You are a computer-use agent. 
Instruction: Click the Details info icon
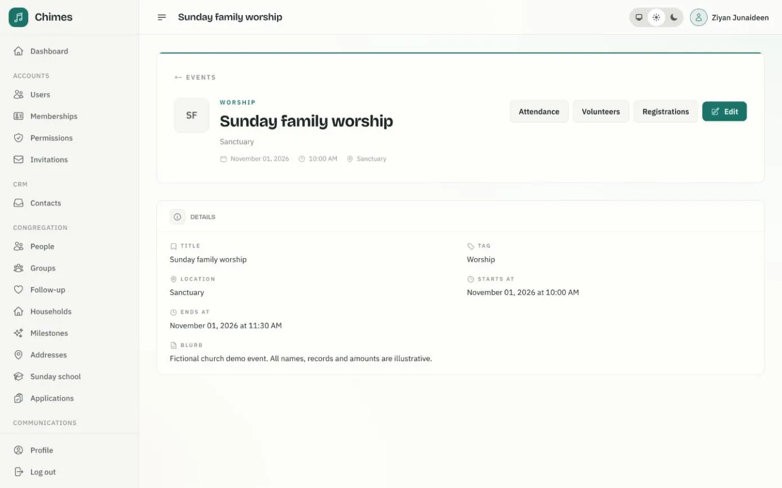pos(177,217)
